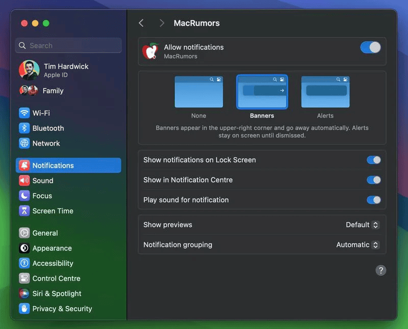Open the General settings section
This screenshot has width=408, height=329.
point(45,233)
